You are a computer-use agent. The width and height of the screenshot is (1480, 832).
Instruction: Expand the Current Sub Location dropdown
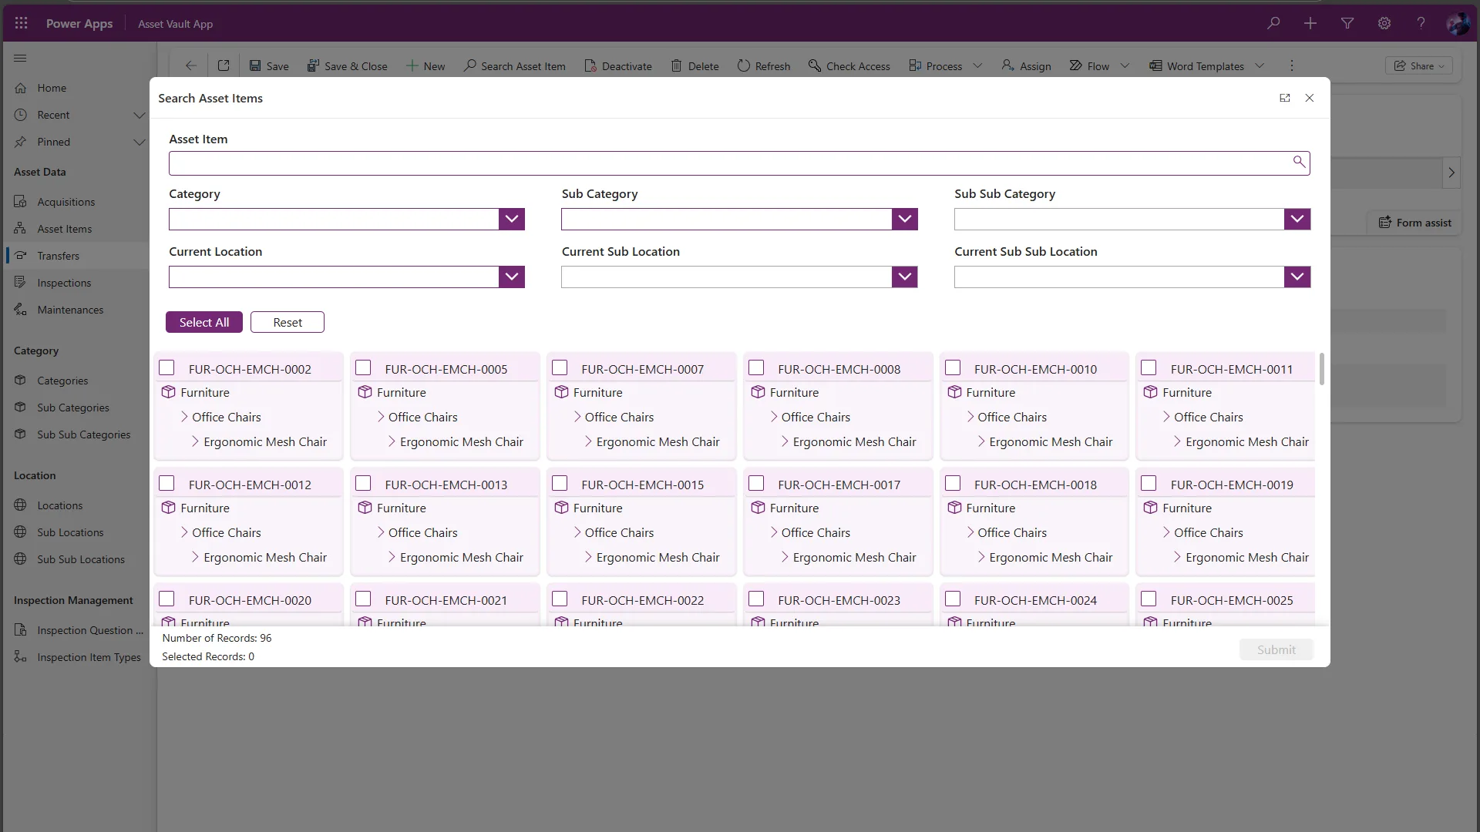904,277
